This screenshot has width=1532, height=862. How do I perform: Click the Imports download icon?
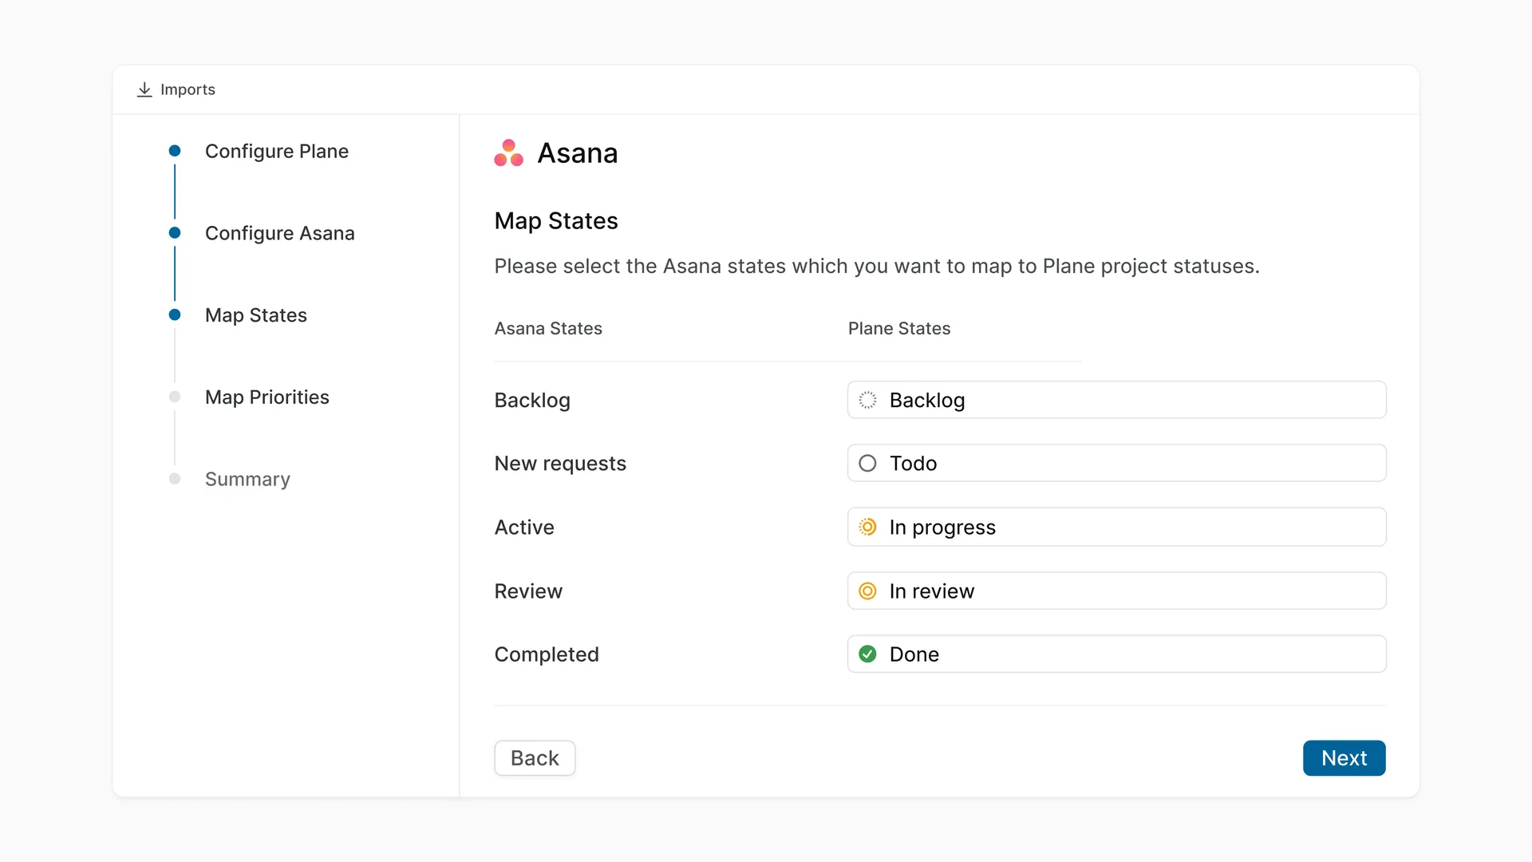point(144,89)
